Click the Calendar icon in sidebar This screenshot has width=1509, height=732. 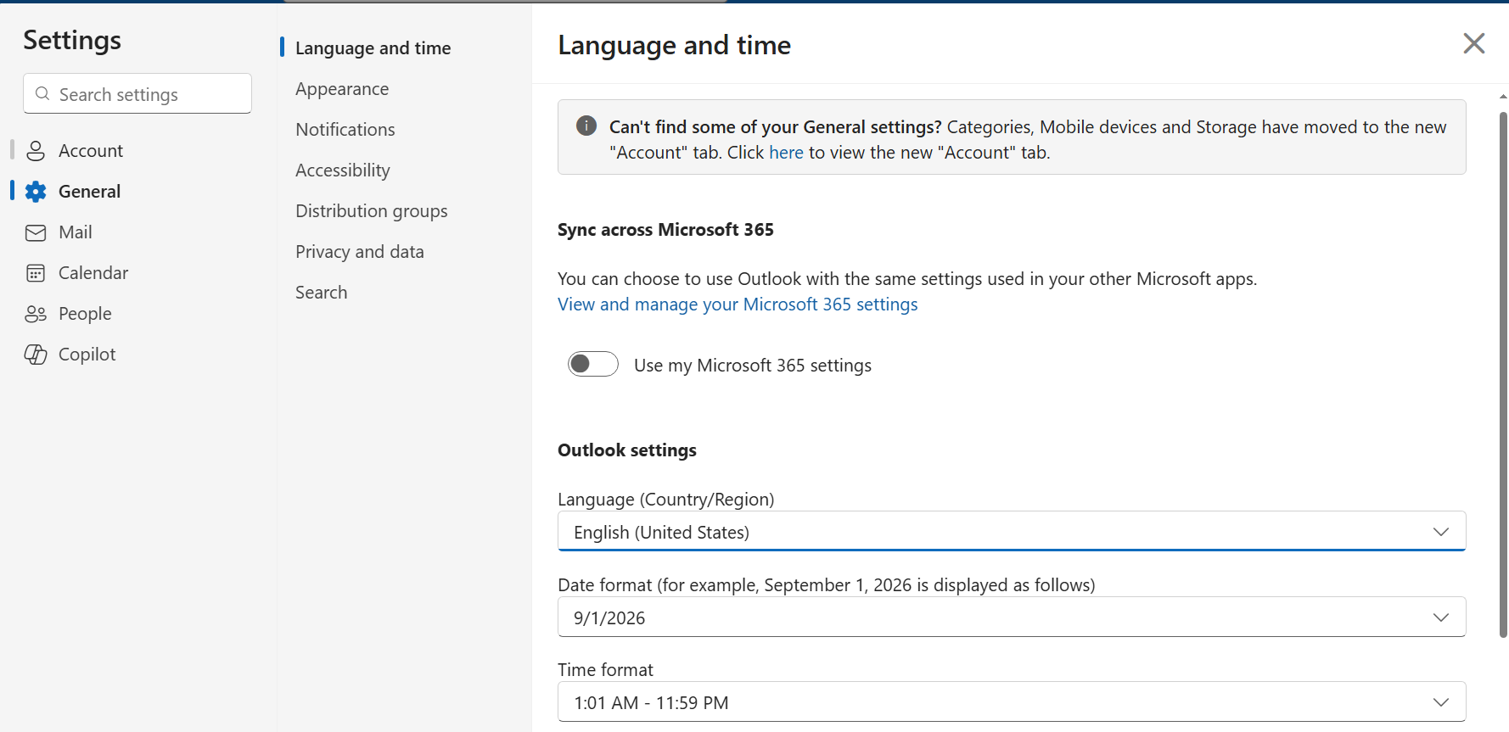(36, 273)
